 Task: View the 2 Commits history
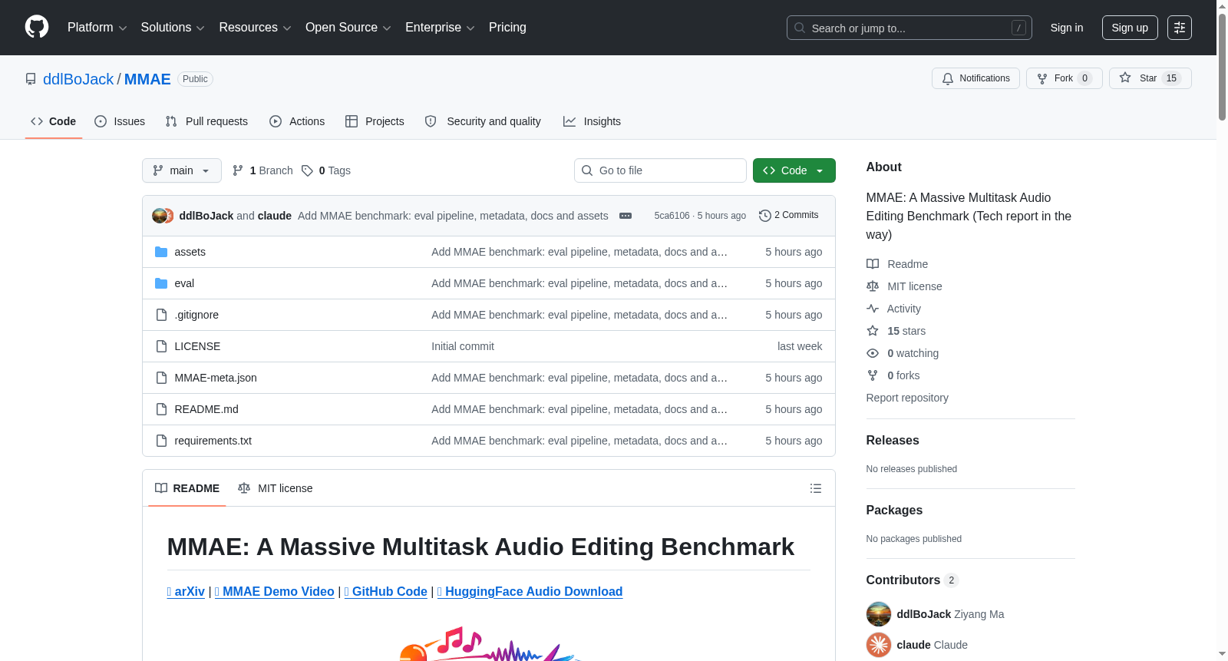788,215
